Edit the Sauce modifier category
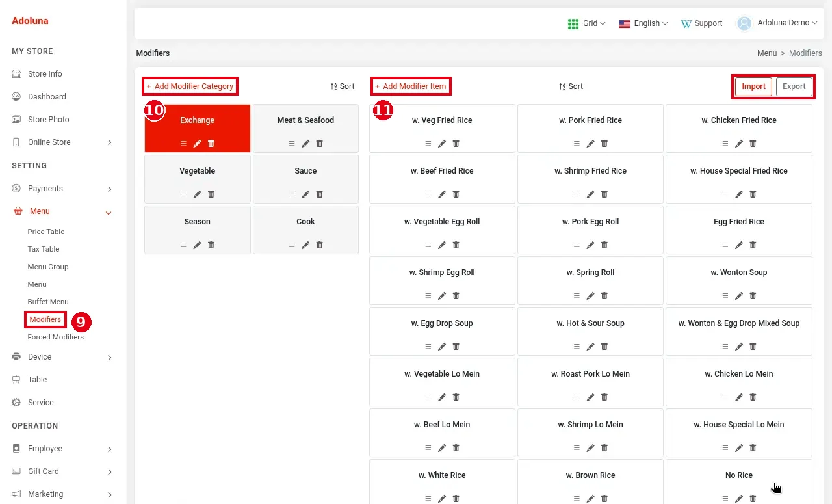This screenshot has width=832, height=504. point(305,194)
